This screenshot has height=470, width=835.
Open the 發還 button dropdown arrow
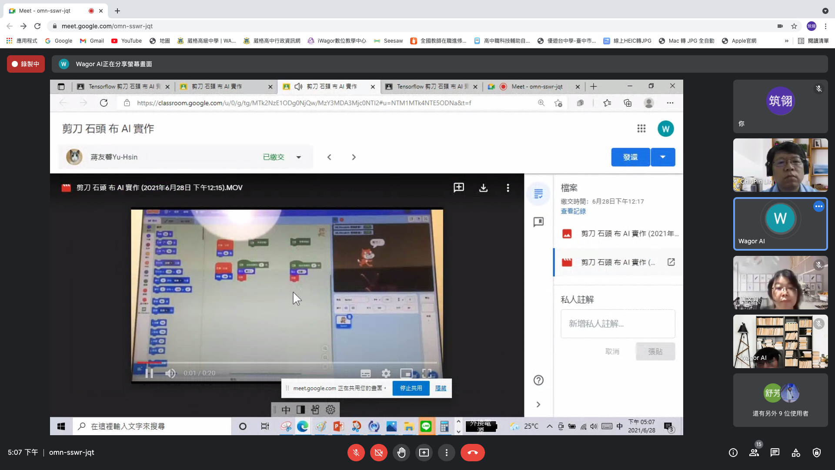(x=663, y=157)
